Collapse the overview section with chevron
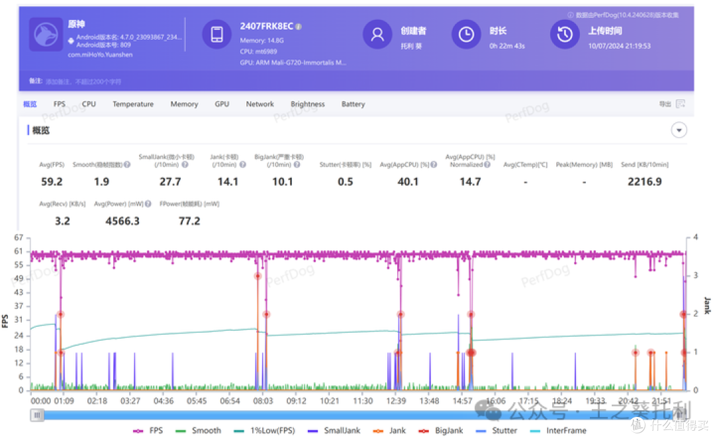This screenshot has height=440, width=715. pyautogui.click(x=679, y=130)
